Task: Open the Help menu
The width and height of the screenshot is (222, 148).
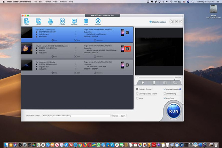Action: pos(71,2)
